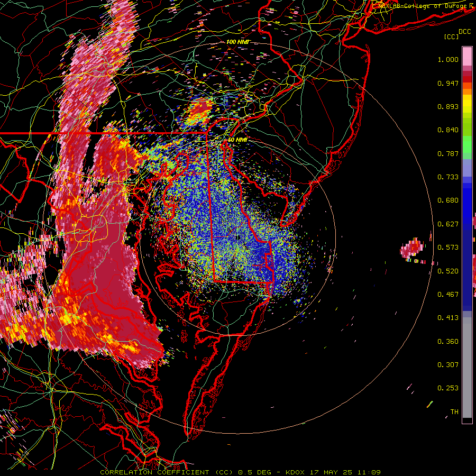This screenshot has height=476, width=476.
Task: Click the DCC label above the color scale
Action: click(x=464, y=32)
